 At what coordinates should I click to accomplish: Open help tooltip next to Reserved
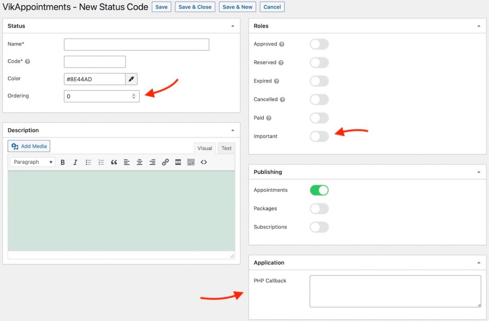click(281, 63)
